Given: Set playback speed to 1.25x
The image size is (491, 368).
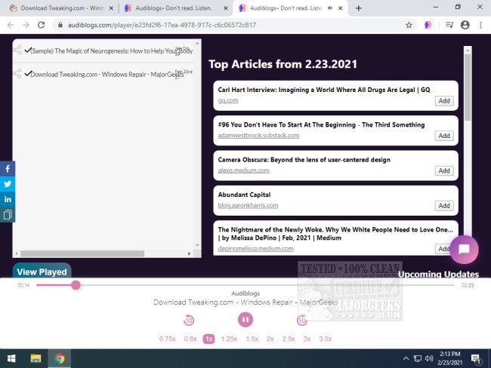Looking at the screenshot, I should [229, 339].
